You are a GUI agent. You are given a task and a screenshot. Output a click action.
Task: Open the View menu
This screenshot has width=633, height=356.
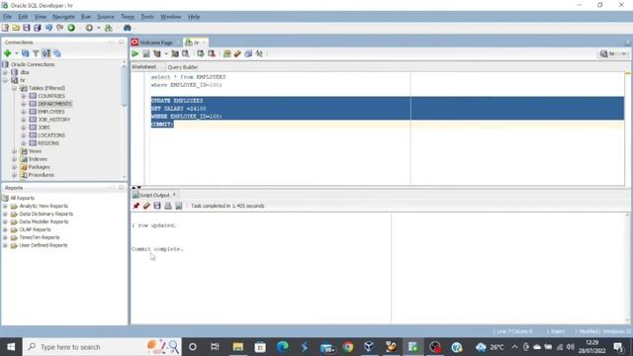[x=41, y=17]
